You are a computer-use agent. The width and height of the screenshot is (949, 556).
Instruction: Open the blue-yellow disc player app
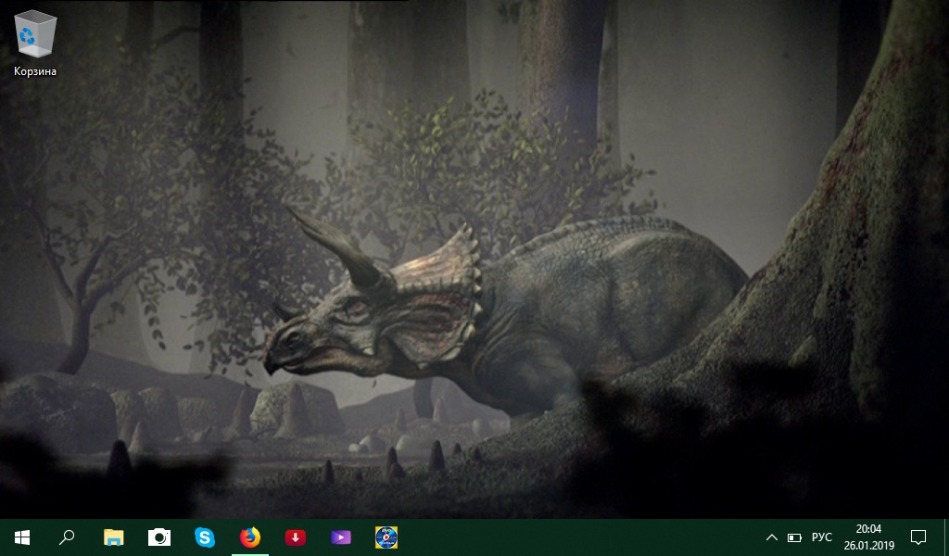386,537
